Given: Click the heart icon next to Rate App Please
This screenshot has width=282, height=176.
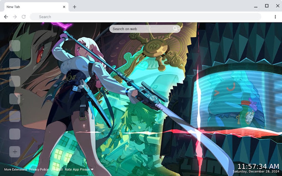Looking at the screenshot, I should (x=92, y=170).
